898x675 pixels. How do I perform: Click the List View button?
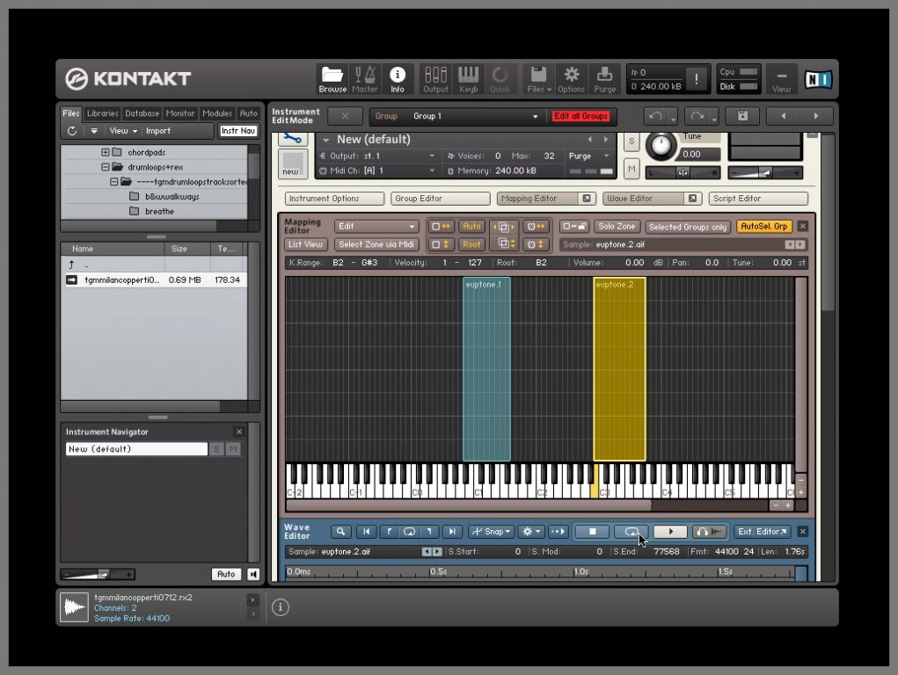[x=306, y=244]
